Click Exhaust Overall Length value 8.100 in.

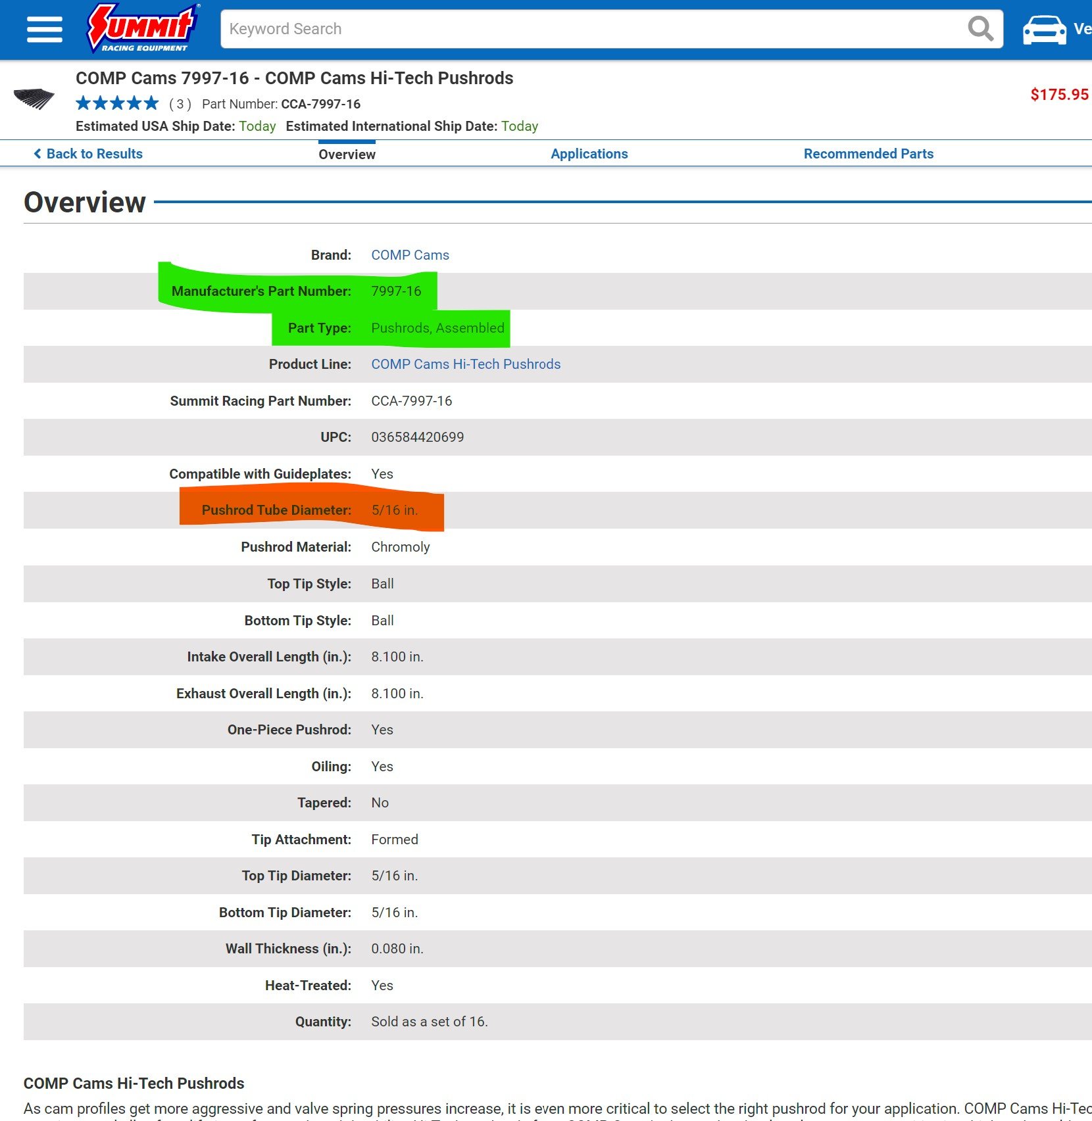(x=397, y=694)
